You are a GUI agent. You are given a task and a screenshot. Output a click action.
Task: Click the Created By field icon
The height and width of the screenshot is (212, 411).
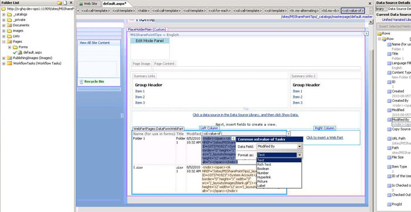pos(389,101)
